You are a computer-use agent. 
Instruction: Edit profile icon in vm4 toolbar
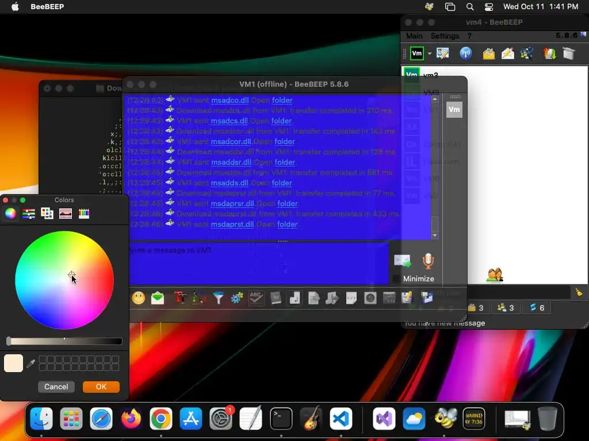pyautogui.click(x=443, y=53)
